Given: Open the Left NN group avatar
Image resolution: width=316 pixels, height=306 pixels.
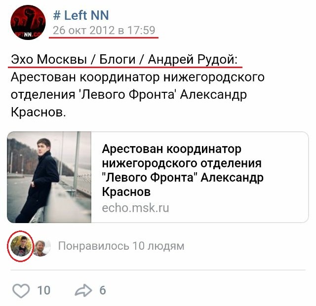Looking at the screenshot, I should tap(28, 22).
